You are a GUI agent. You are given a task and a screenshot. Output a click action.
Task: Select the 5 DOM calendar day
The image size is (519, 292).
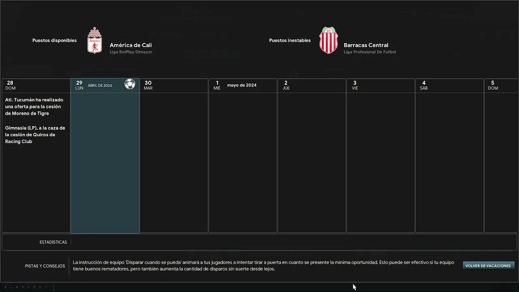tap(502, 156)
